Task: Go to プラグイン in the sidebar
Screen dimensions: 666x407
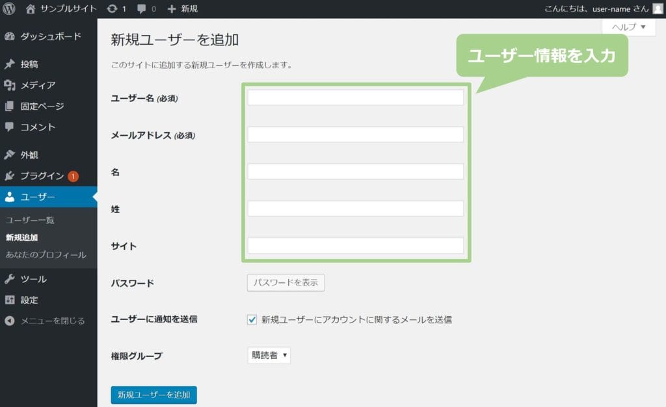Action: pyautogui.click(x=42, y=176)
